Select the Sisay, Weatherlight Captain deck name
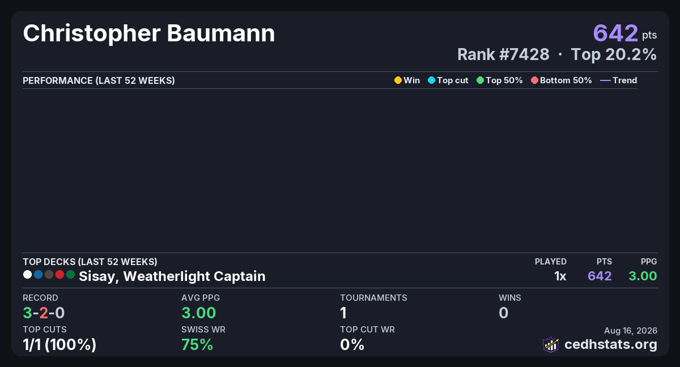This screenshot has height=367, width=680. point(172,276)
